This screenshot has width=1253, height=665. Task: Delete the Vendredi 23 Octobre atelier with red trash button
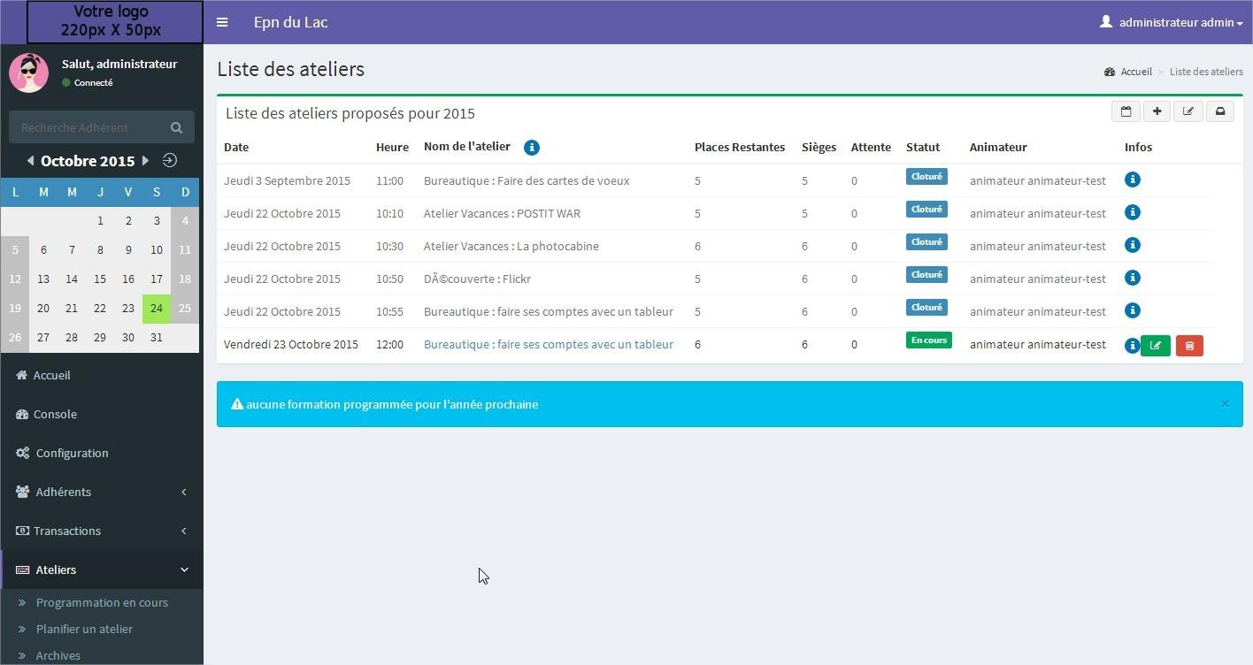[1189, 346]
